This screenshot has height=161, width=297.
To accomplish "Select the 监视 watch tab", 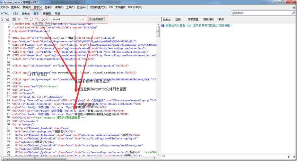I will click(x=178, y=19).
